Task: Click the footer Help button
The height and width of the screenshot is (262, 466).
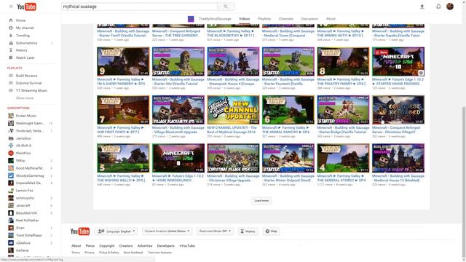Action: (x=271, y=231)
